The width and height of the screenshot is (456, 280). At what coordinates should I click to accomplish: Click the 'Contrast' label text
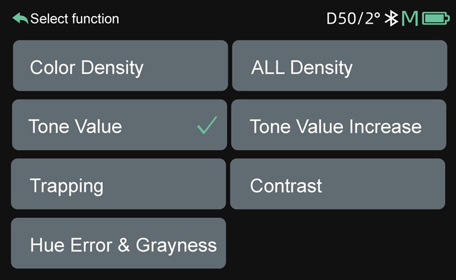286,185
